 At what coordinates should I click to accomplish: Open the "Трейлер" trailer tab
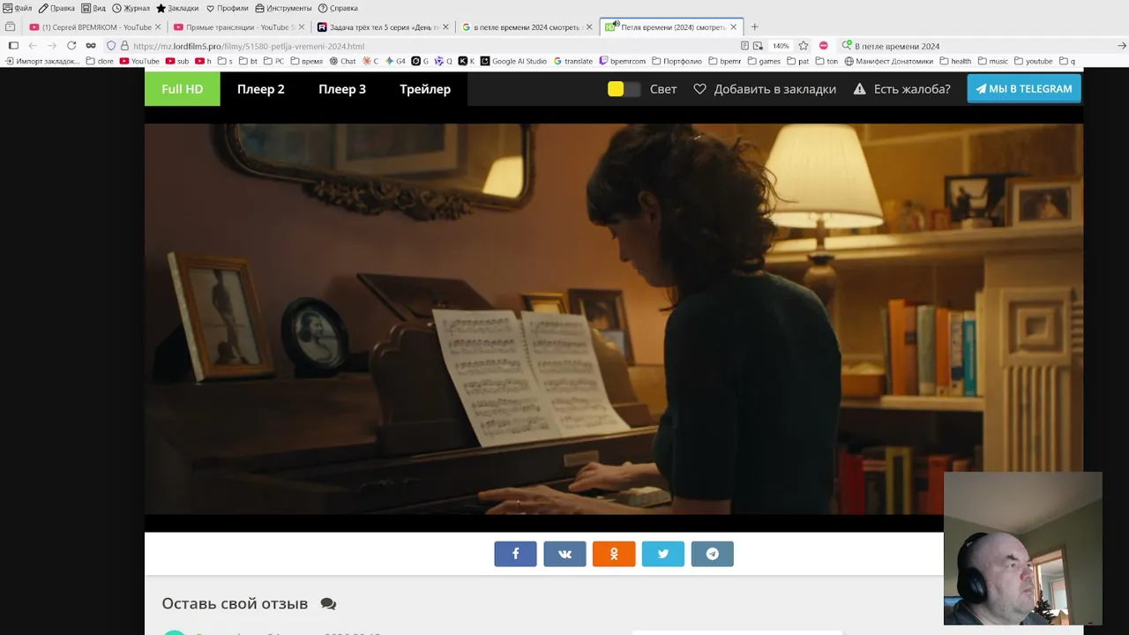[425, 89]
